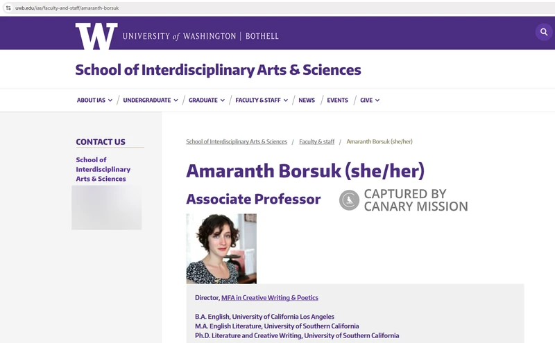Image resolution: width=555 pixels, height=343 pixels.
Task: Click the Amaranth Borsuk (she/her) page heading
Action: click(305, 170)
